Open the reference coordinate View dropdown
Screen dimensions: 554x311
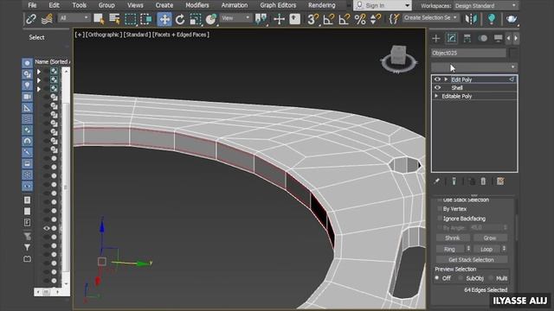(x=235, y=18)
